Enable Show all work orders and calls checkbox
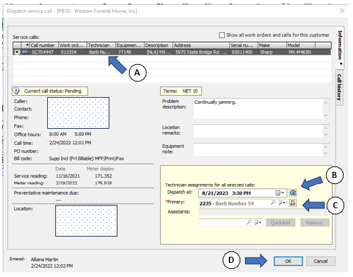Viewport: 353px width, 277px height. [x=222, y=35]
